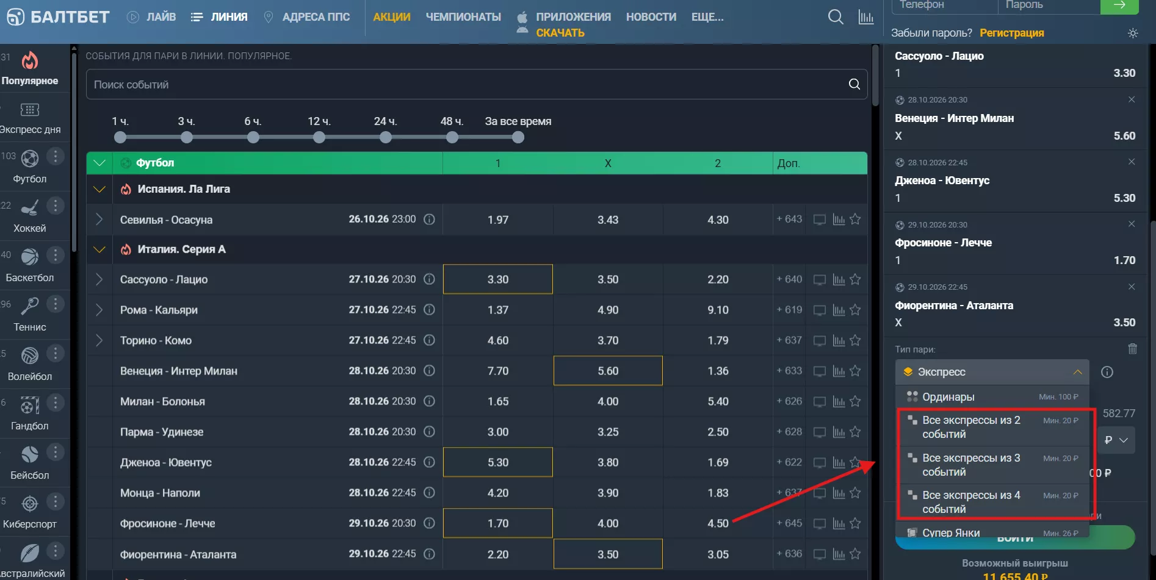Set time filter slider to 12 ч.
Image resolution: width=1156 pixels, height=580 pixels.
(x=319, y=137)
